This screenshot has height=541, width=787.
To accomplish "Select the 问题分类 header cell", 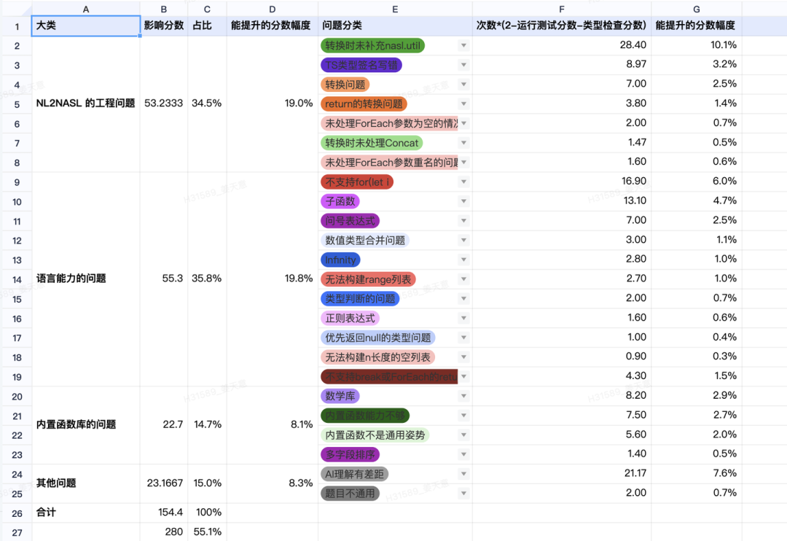I will 394,26.
